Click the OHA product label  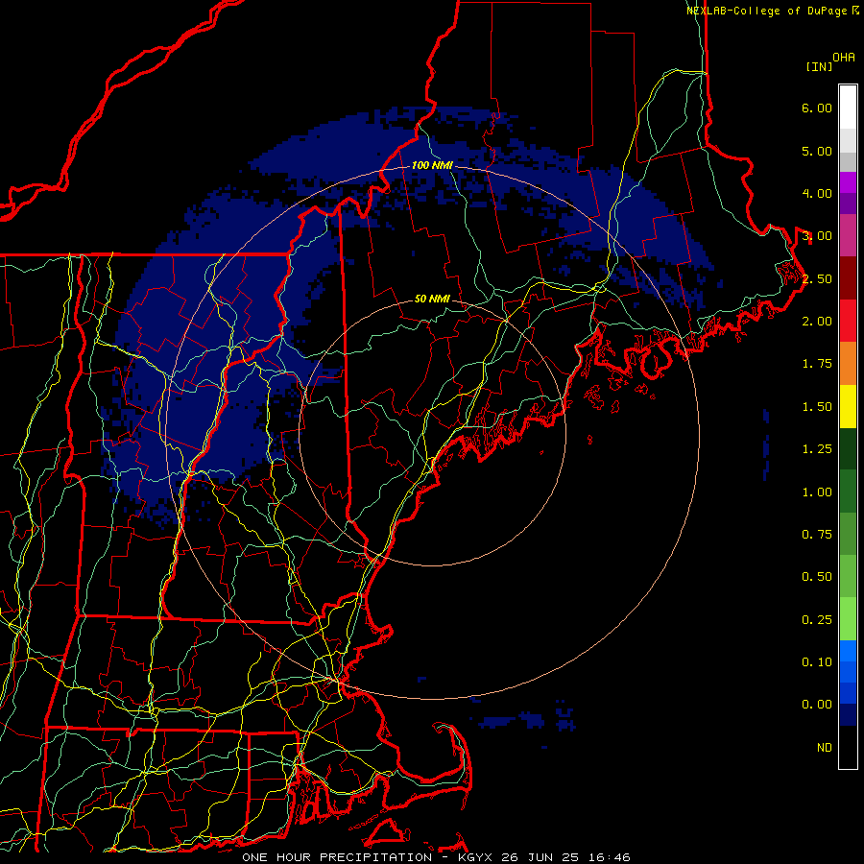click(844, 58)
